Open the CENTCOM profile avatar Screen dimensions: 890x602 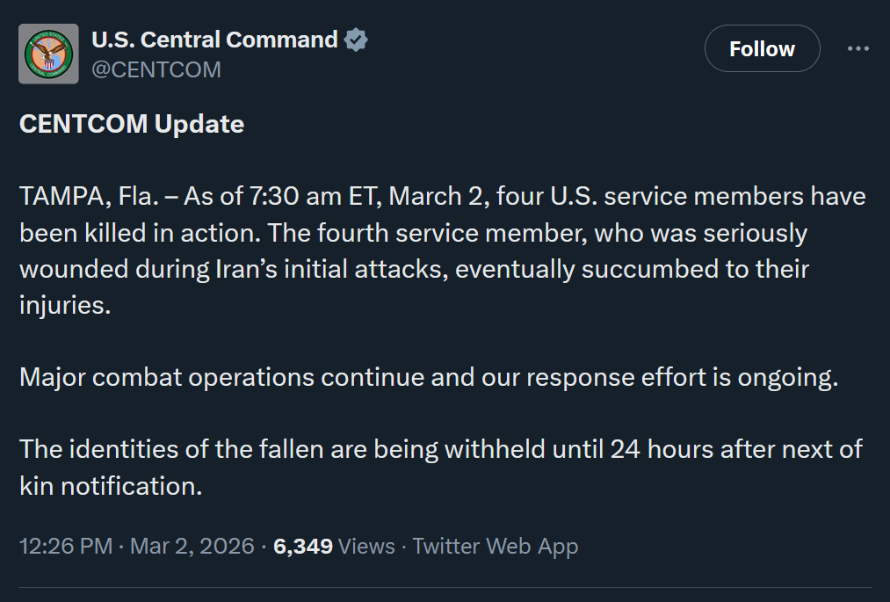point(49,54)
